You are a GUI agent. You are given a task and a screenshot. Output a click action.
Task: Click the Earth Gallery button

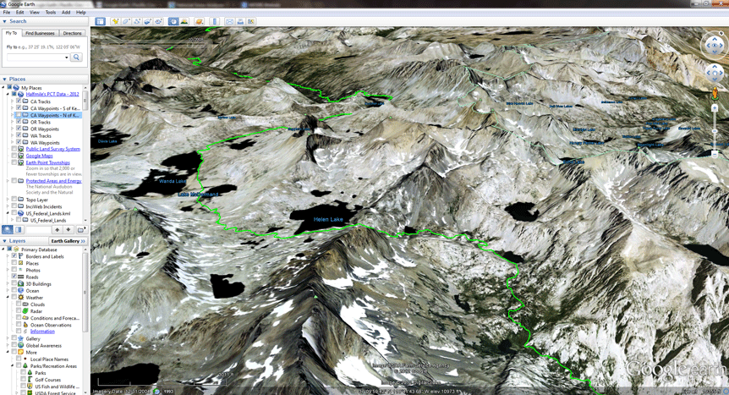click(69, 241)
